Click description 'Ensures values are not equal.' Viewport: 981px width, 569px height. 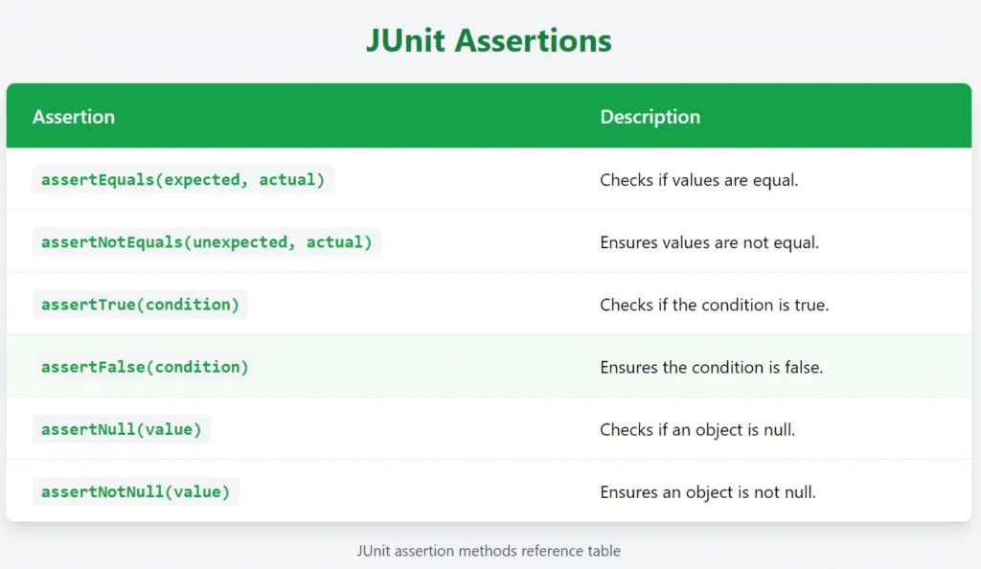(710, 242)
